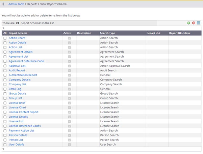
Task: Open Agreement Details report schema
Action: [21, 52]
